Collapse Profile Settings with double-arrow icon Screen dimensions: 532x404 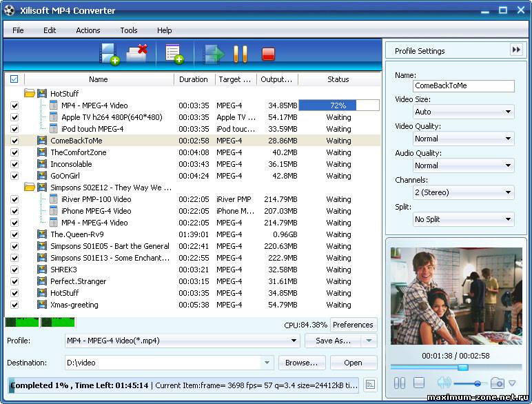(516, 50)
